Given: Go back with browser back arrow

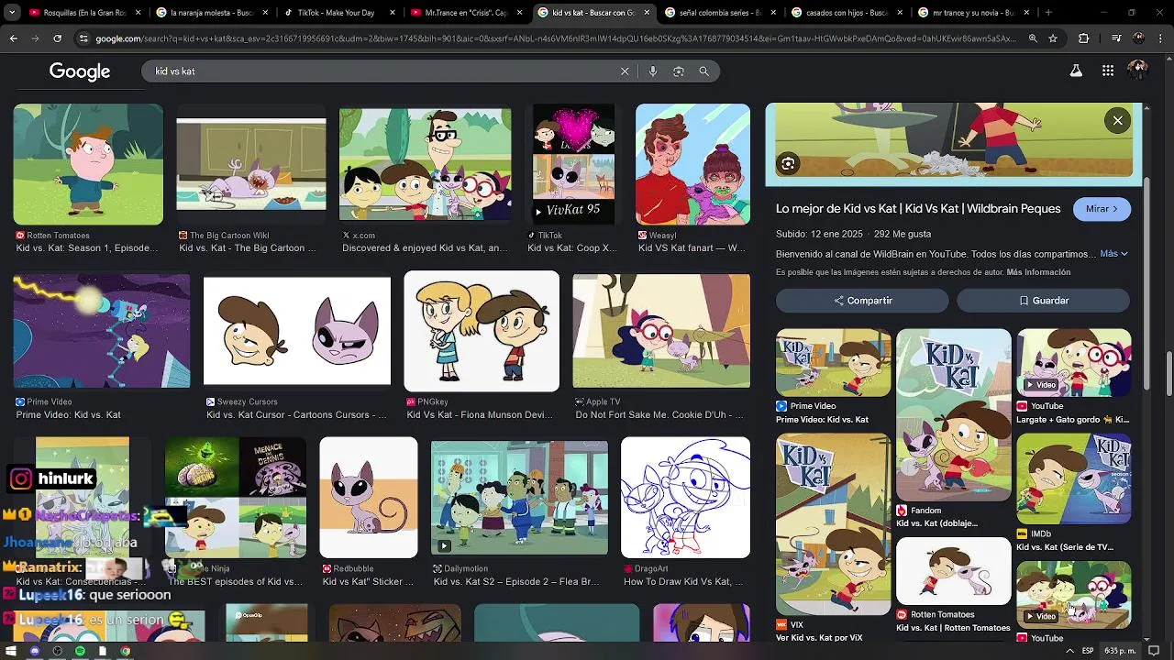Looking at the screenshot, I should (x=14, y=38).
